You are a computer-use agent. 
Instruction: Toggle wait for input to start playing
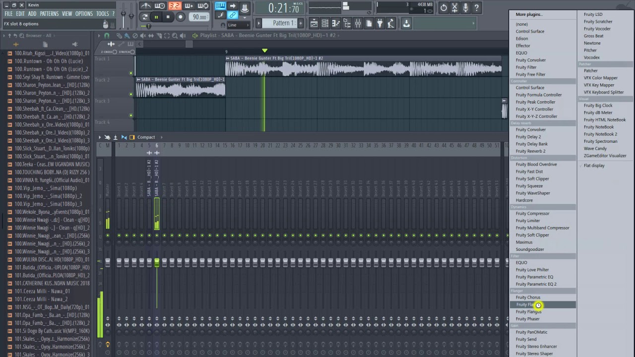click(x=160, y=6)
